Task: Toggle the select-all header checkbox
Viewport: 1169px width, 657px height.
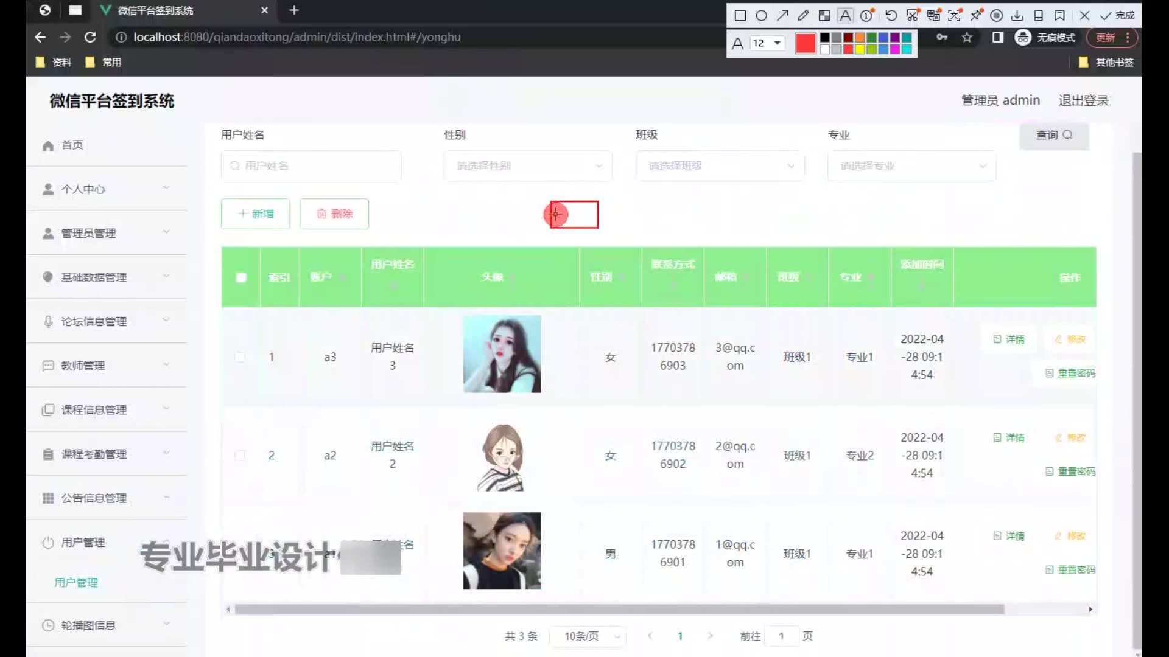Action: point(241,277)
